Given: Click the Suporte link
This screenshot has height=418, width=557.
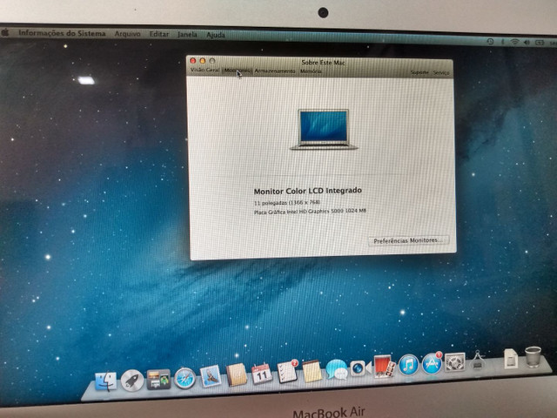Looking at the screenshot, I should coord(419,72).
